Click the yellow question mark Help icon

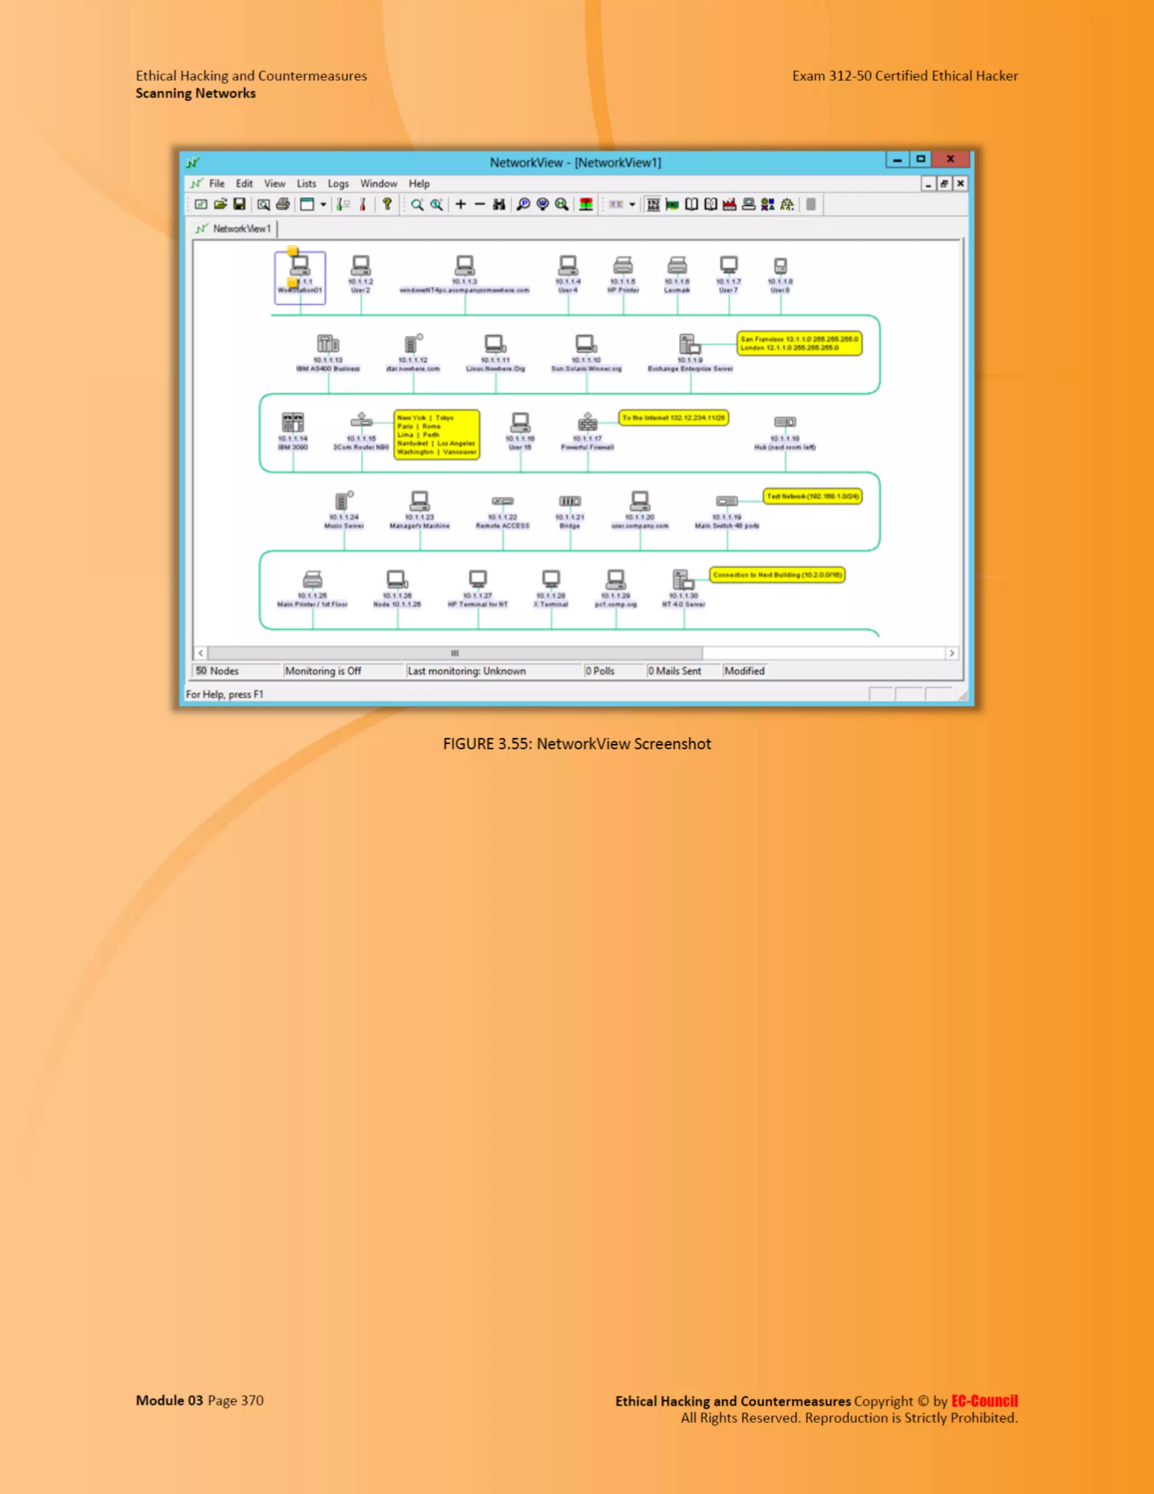(x=387, y=204)
